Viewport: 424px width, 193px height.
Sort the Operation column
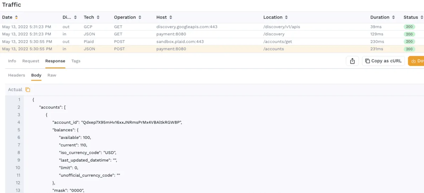140,17
